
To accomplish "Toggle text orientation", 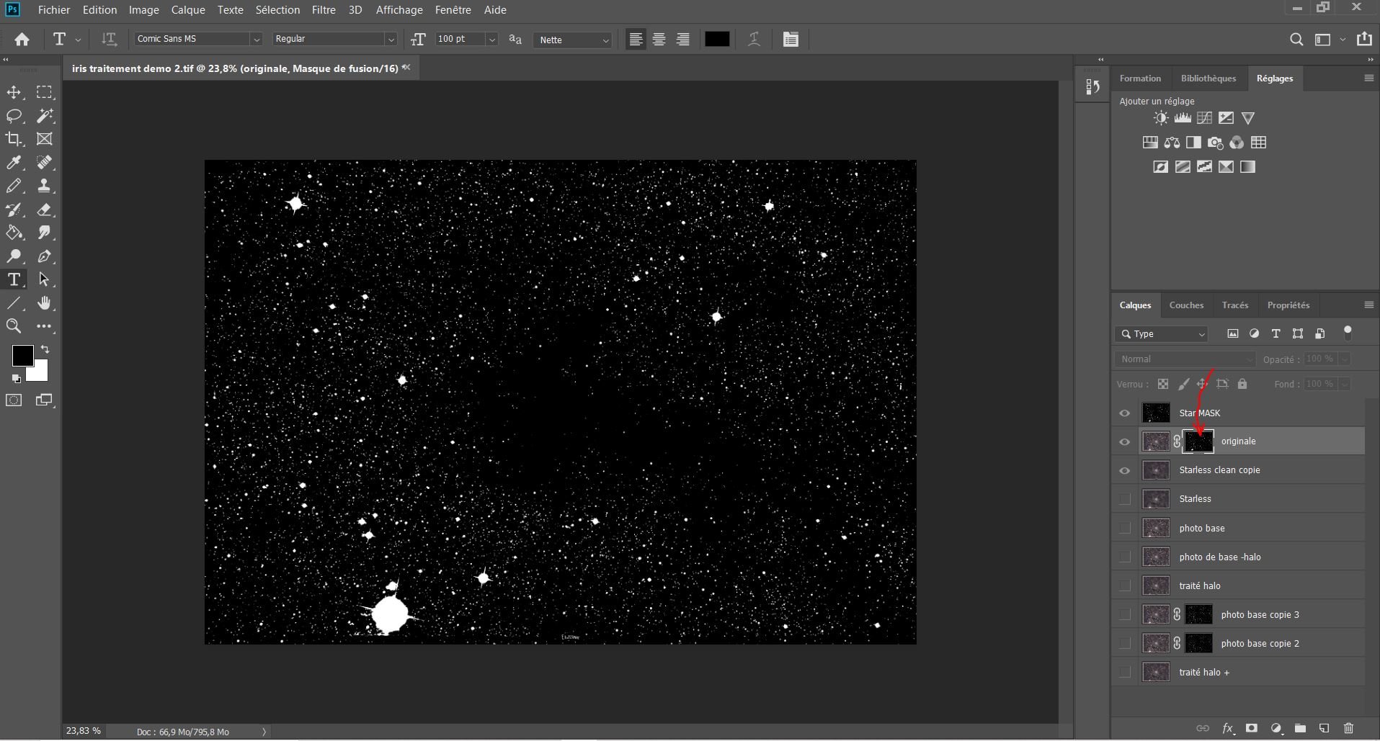I will coord(109,40).
